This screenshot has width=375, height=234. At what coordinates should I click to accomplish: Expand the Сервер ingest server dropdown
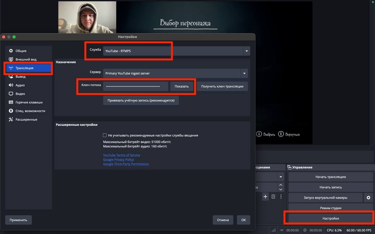[x=244, y=73]
